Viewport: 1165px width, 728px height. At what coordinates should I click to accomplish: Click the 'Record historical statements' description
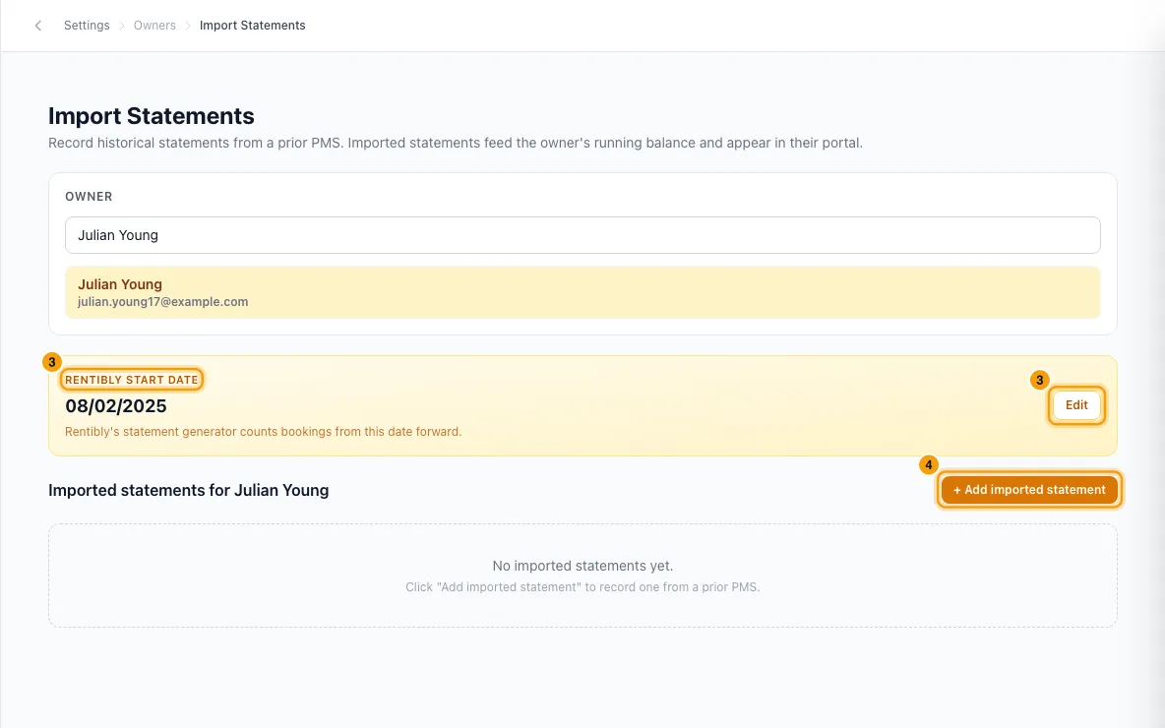[456, 143]
